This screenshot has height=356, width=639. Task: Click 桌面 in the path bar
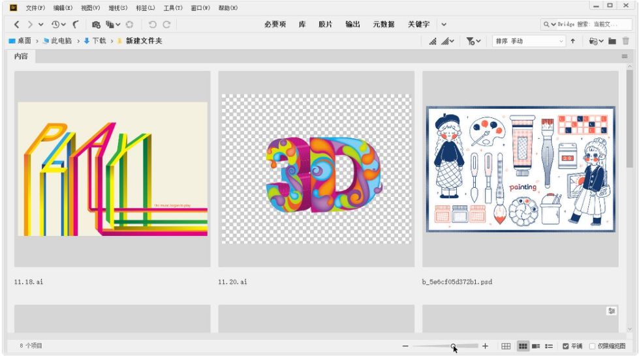20,40
